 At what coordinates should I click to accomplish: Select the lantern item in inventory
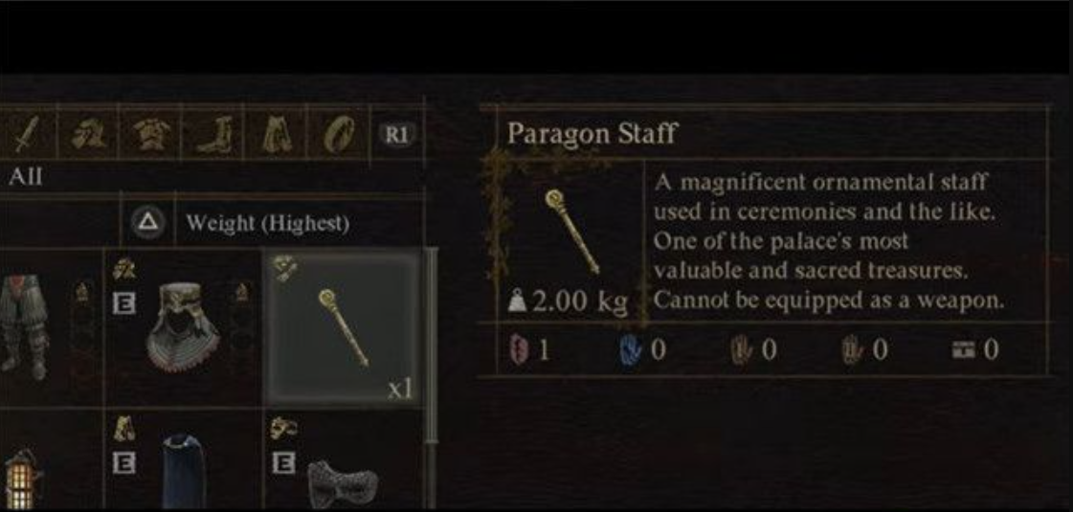[x=20, y=479]
